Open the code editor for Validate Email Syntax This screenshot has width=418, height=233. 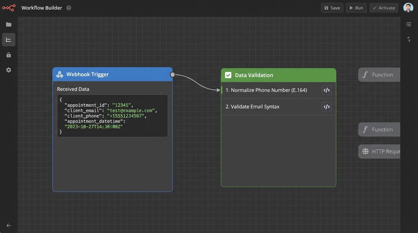(327, 106)
